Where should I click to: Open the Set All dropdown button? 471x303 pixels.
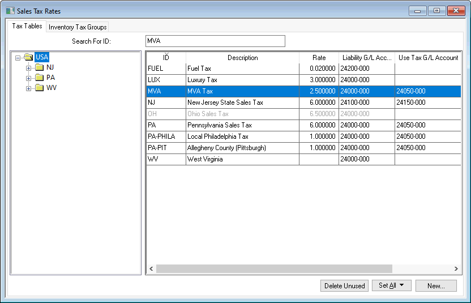pos(391,285)
